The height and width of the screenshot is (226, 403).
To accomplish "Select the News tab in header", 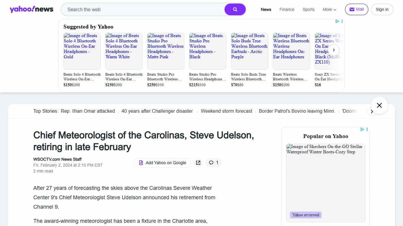I will (266, 9).
